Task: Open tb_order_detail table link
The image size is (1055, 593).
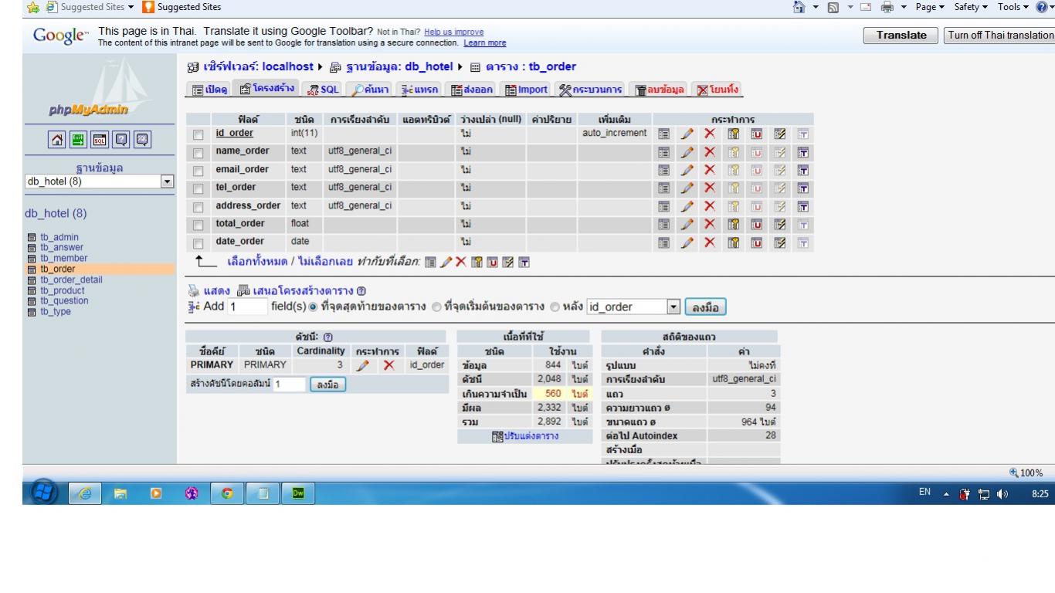Action: 71,280
